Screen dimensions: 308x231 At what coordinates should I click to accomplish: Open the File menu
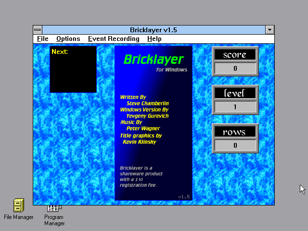[43, 38]
